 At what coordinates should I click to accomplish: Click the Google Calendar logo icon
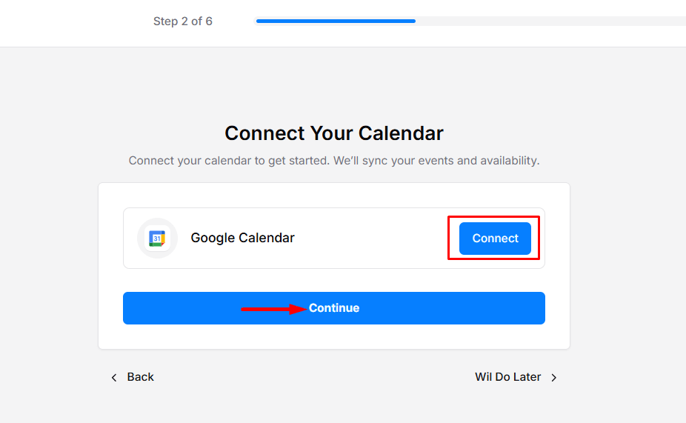[157, 239]
